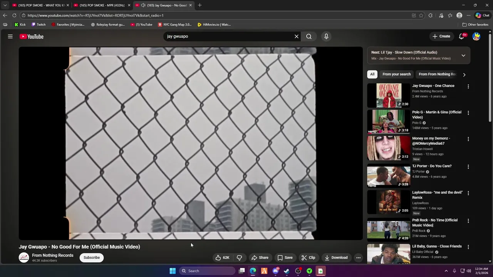Open the Windows Start menu
This screenshot has height=277, width=493.
click(x=173, y=271)
